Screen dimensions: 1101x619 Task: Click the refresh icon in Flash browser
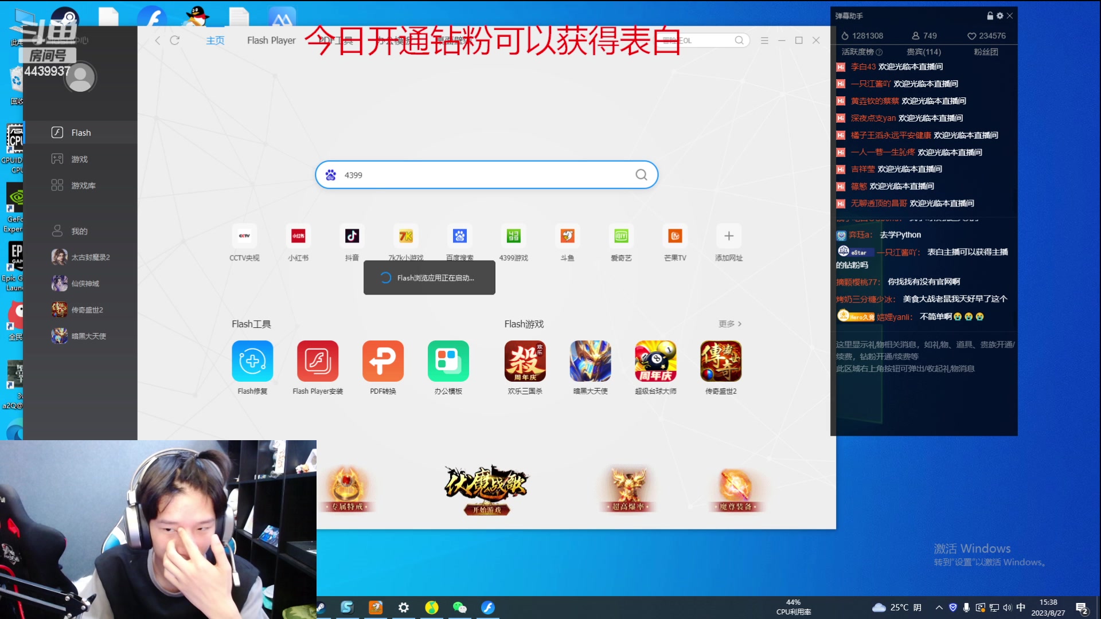point(175,40)
